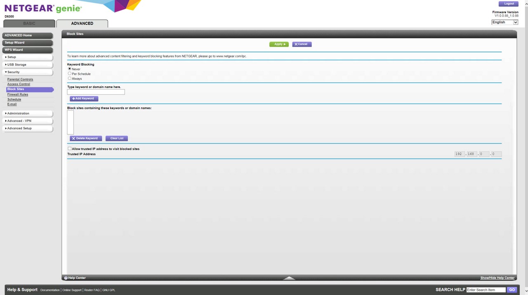
Task: Select Block Sites in the Security menu
Action: (x=30, y=89)
